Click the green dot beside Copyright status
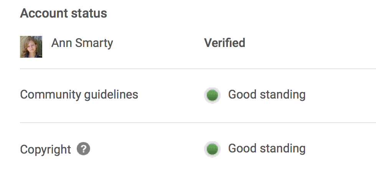 click(212, 149)
